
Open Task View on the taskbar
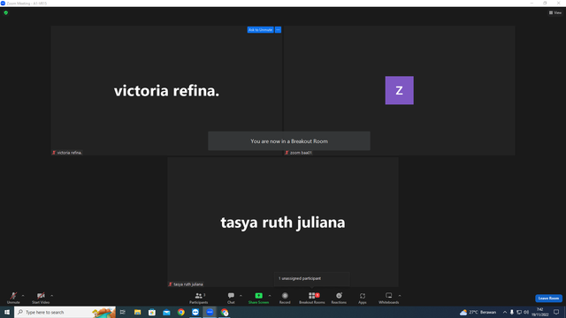click(x=123, y=312)
